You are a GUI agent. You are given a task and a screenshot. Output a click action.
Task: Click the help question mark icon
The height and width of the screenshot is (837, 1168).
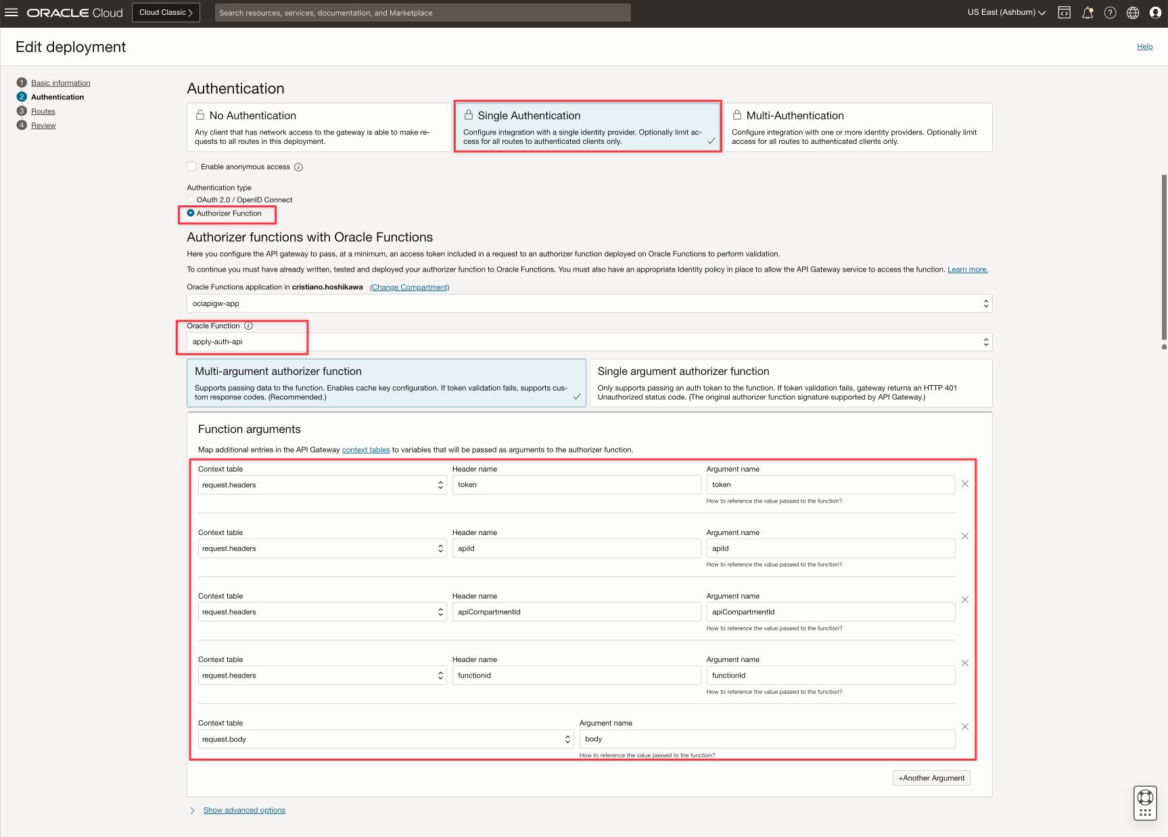click(1110, 13)
